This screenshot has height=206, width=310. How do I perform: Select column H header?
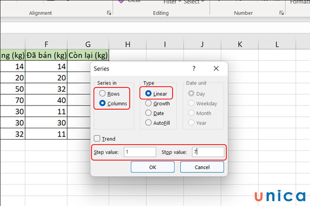pyautogui.click(x=128, y=45)
